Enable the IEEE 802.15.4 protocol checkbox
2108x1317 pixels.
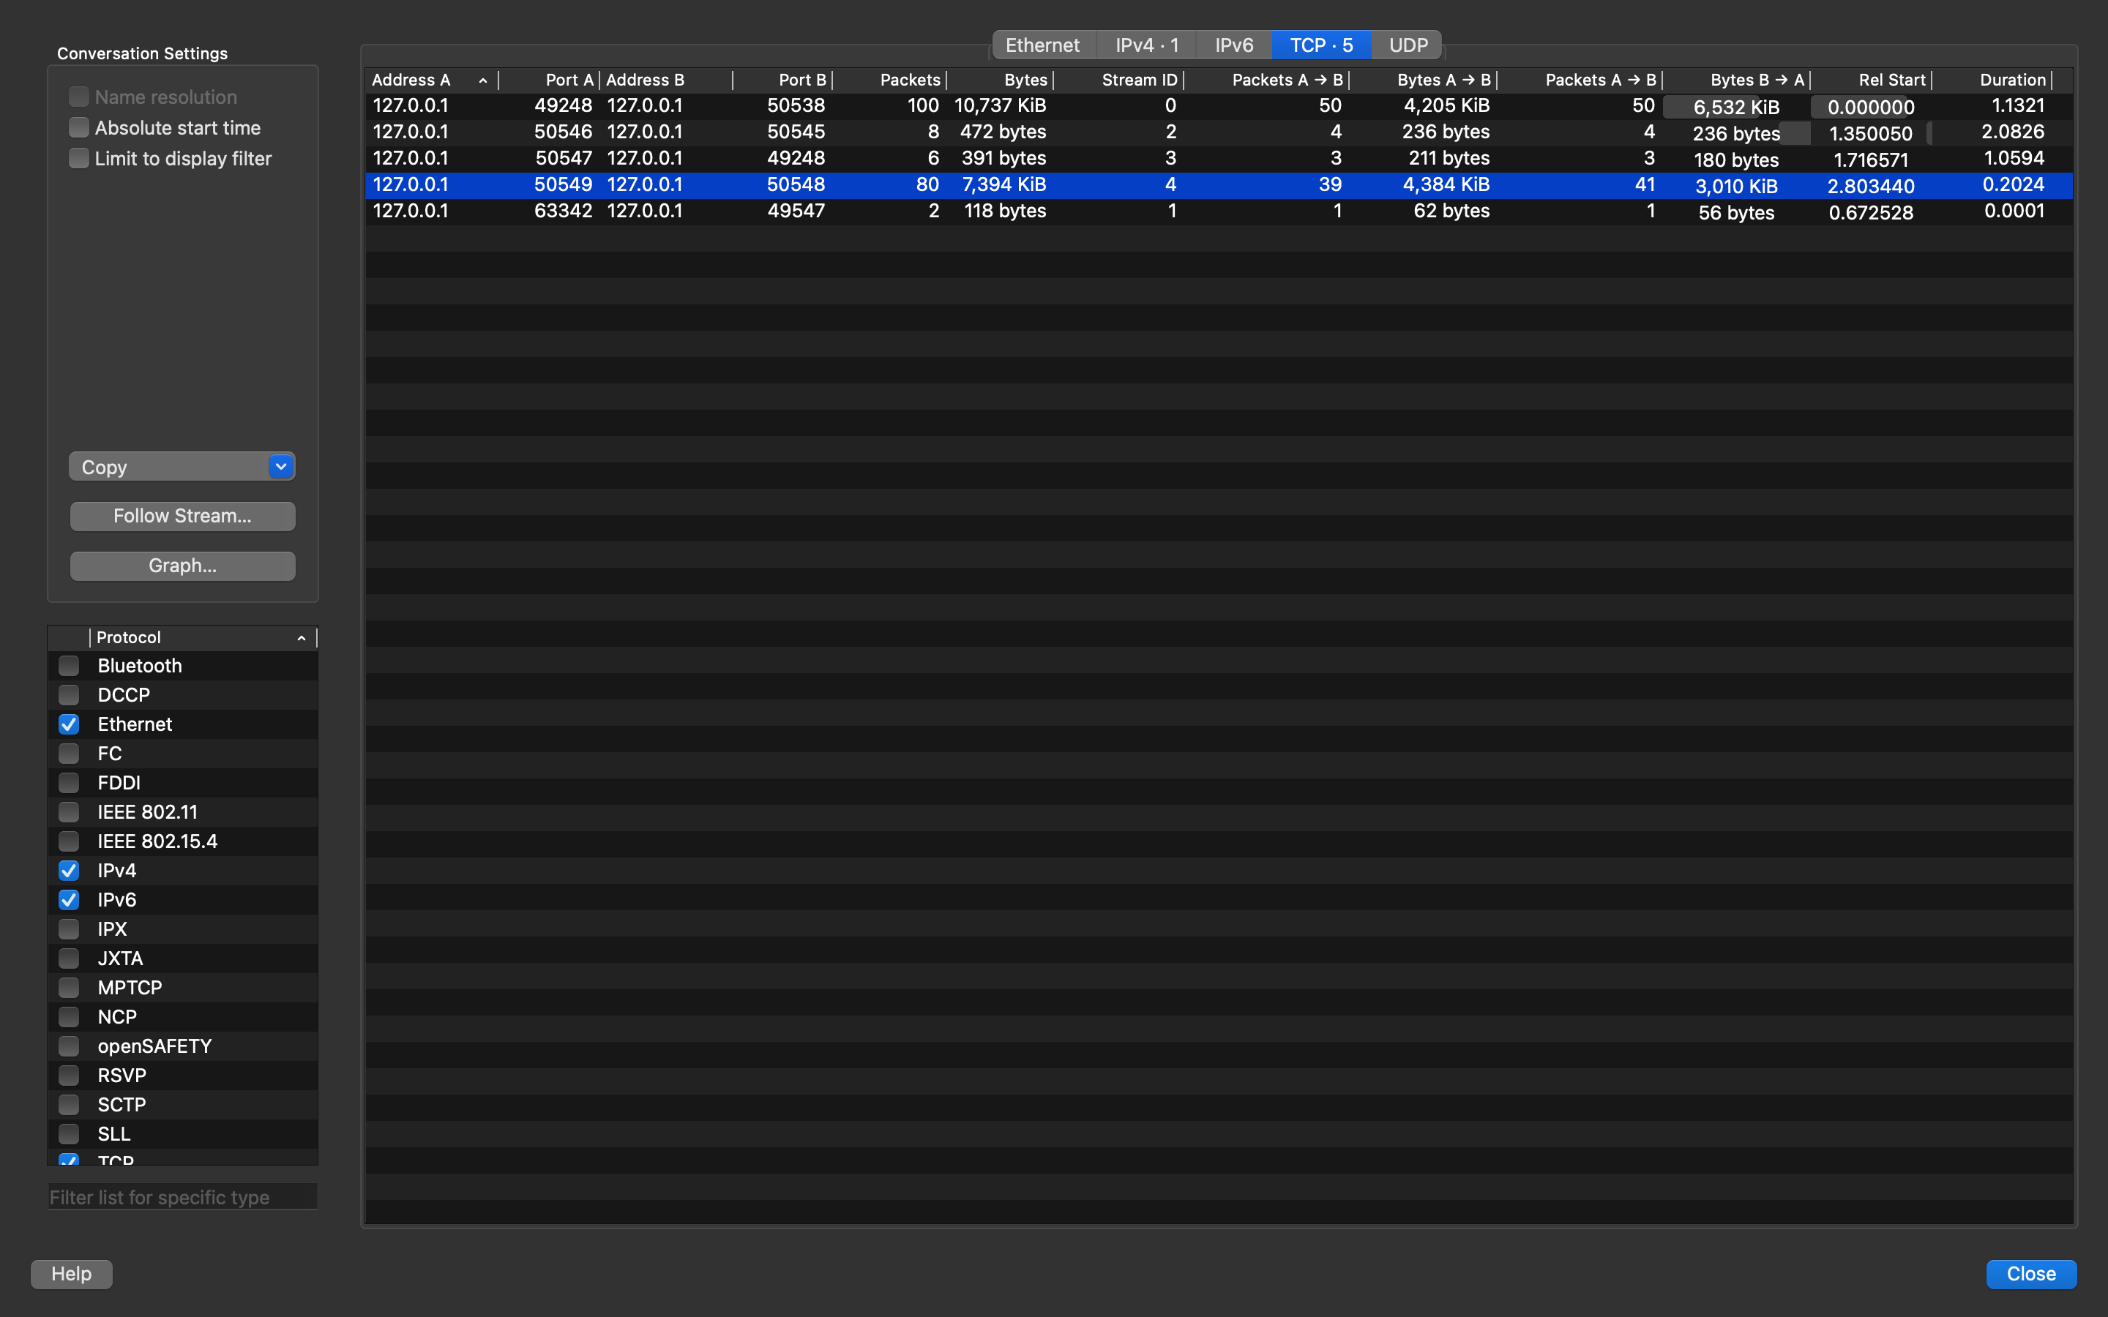point(69,841)
